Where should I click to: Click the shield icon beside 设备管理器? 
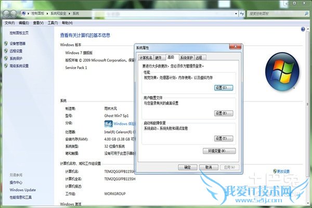6,43
